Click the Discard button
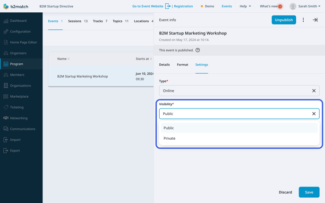The height and width of the screenshot is (203, 325). tap(285, 192)
